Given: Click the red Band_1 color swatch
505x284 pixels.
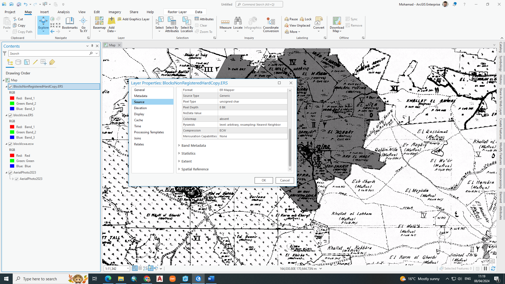Looking at the screenshot, I should [x=12, y=98].
